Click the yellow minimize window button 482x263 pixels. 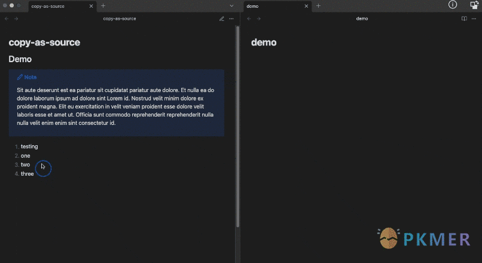click(x=12, y=5)
